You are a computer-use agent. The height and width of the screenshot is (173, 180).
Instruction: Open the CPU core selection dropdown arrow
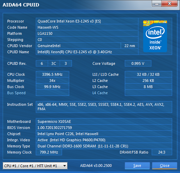64,165
